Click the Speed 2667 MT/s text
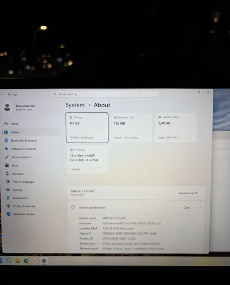The width and height of the screenshot is (230, 285). tap(168, 138)
